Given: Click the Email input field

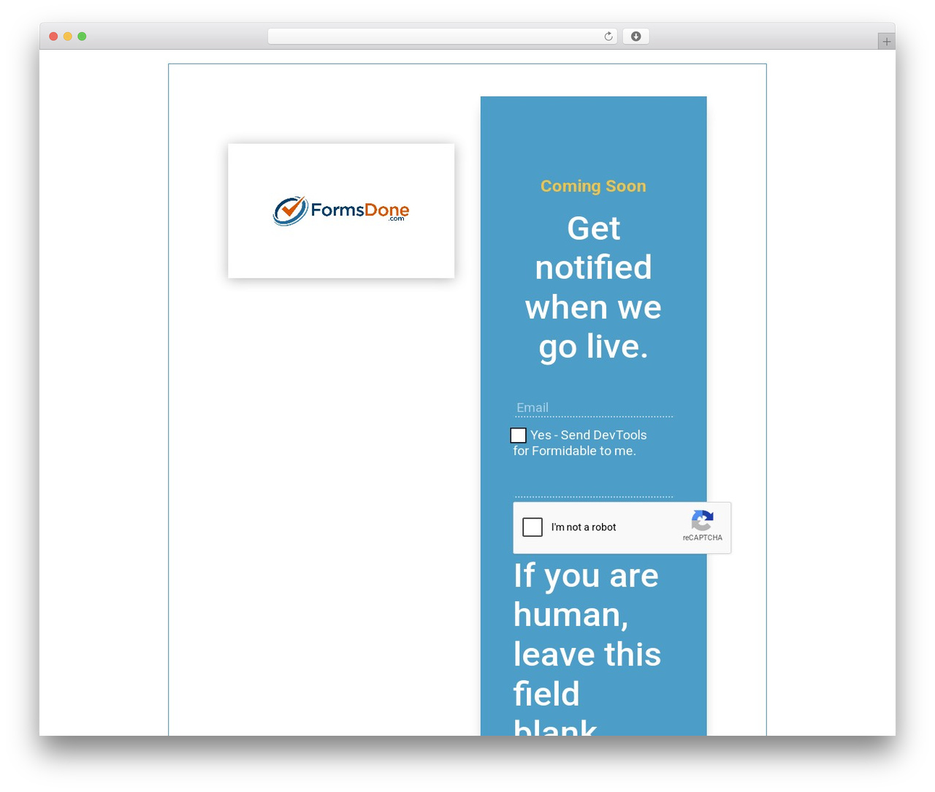Looking at the screenshot, I should [593, 408].
